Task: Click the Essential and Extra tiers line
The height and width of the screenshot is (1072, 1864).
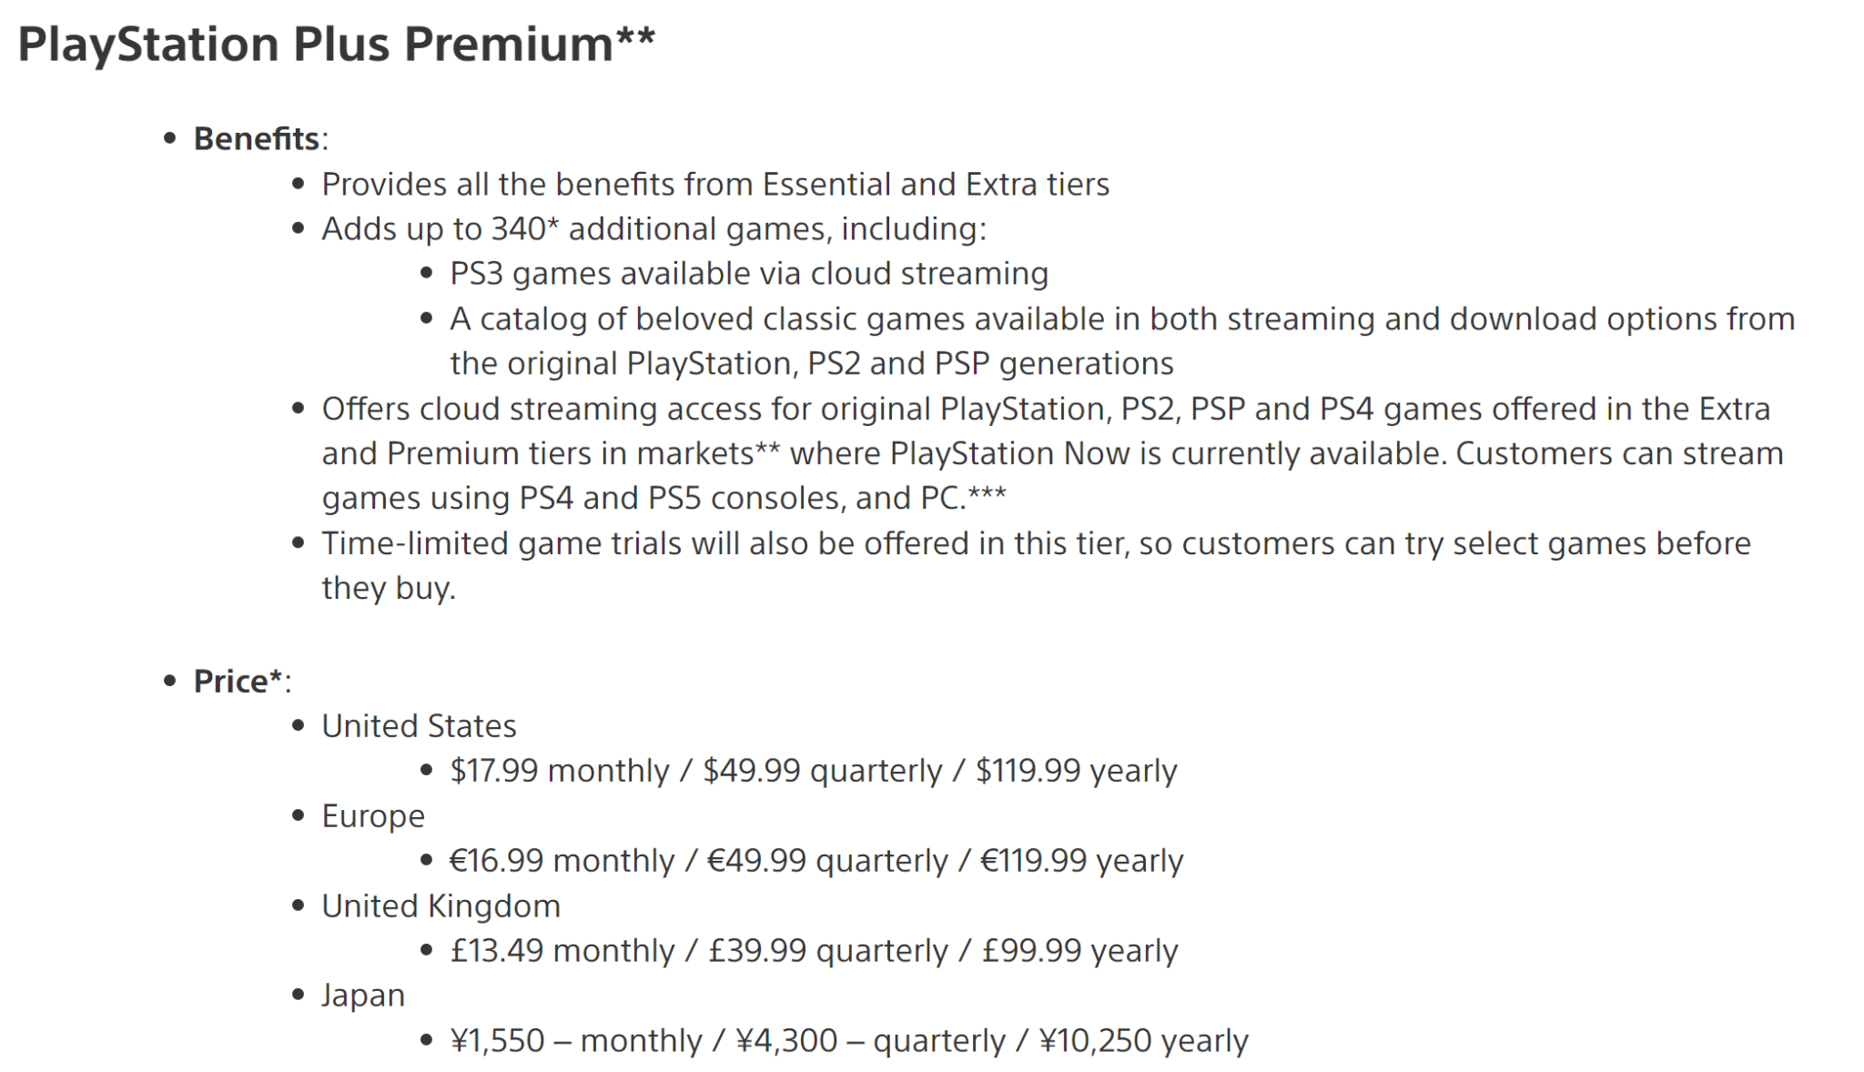Action: 715,184
